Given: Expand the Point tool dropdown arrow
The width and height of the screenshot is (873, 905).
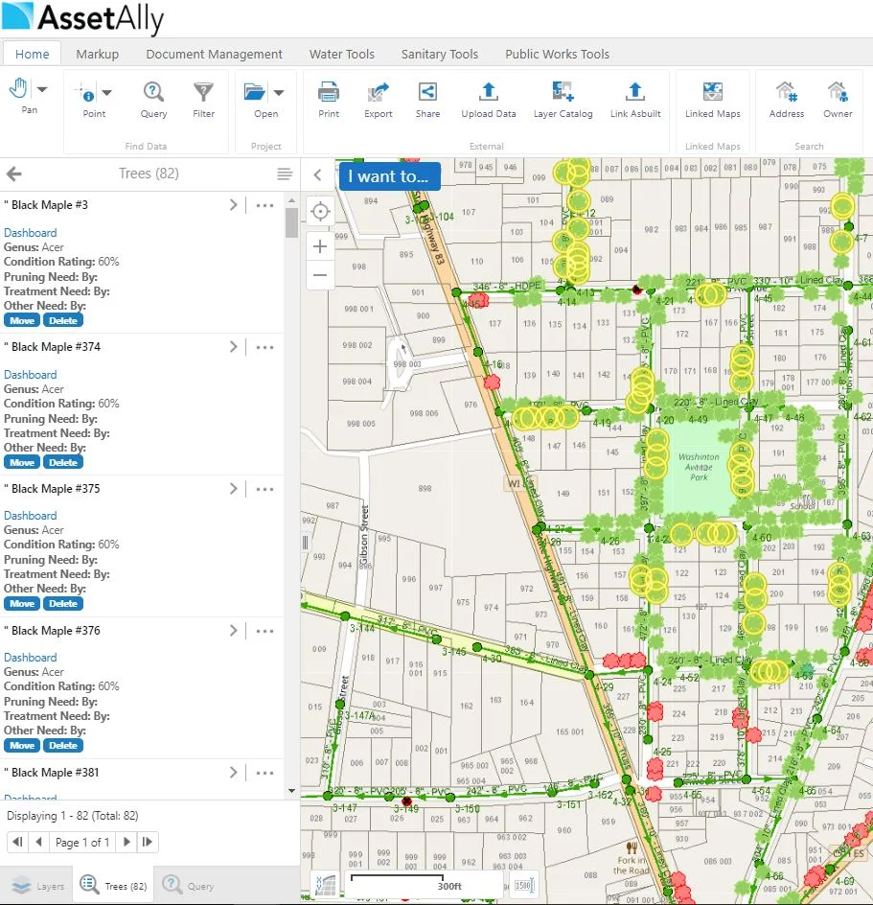Looking at the screenshot, I should pyautogui.click(x=106, y=92).
